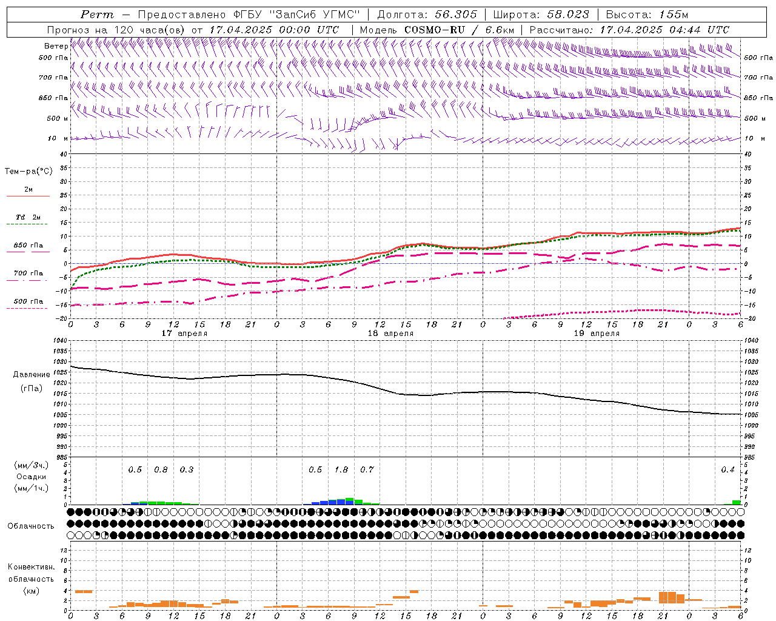Click the Конвективн. convective cloud label
This screenshot has width=776, height=621.
pos(31,567)
